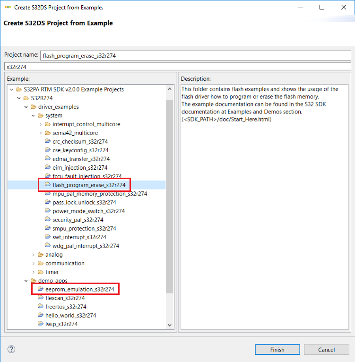Click the sema42_multicore folder icon

click(48, 133)
